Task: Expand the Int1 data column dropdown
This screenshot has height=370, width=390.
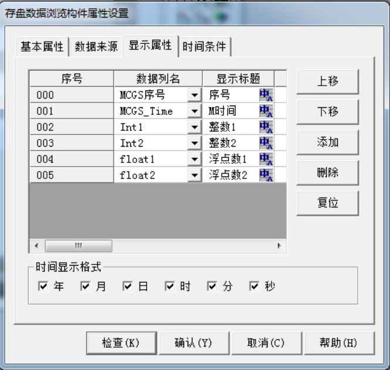Action: [x=195, y=127]
